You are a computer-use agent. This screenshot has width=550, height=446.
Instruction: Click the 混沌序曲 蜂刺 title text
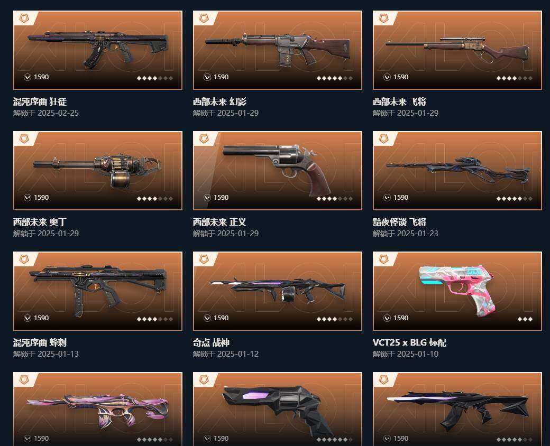click(40, 342)
